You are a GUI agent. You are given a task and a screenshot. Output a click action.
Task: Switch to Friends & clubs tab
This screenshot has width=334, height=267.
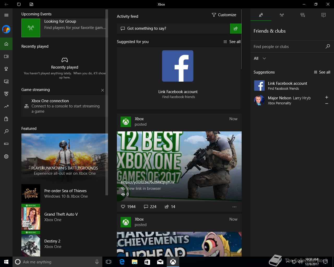point(261,15)
